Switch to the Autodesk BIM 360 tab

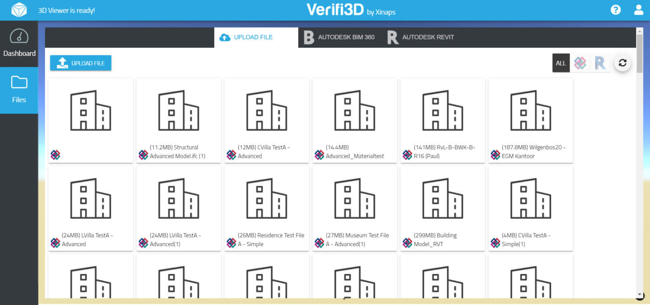pyautogui.click(x=339, y=37)
